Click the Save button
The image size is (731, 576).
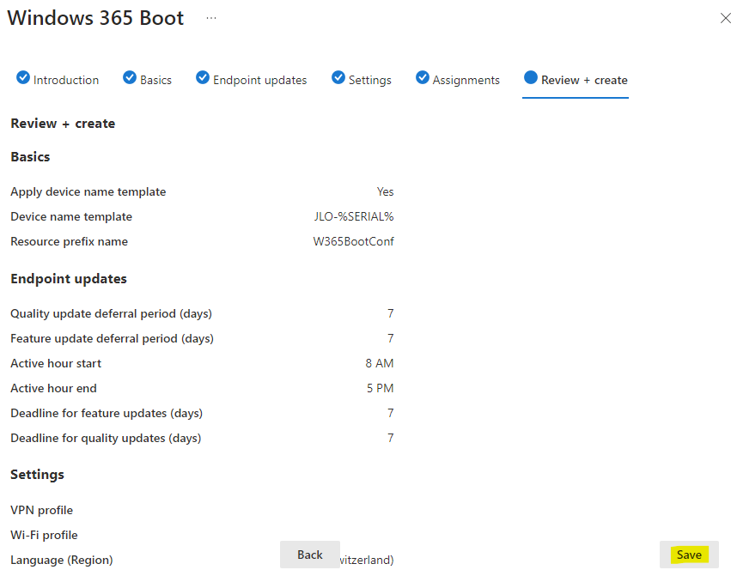click(x=689, y=555)
